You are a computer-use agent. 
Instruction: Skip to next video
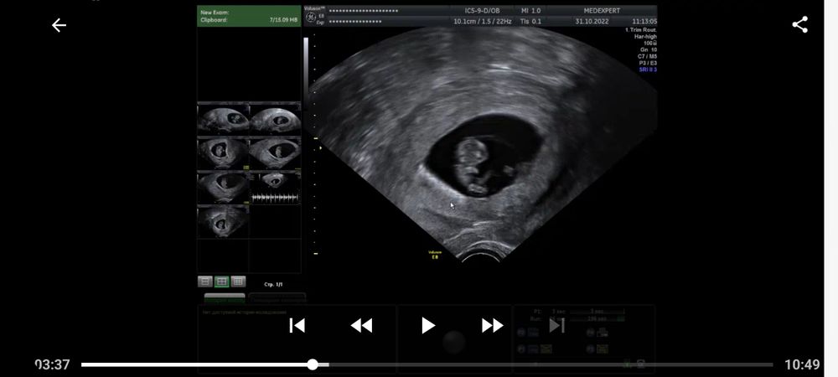coord(556,325)
